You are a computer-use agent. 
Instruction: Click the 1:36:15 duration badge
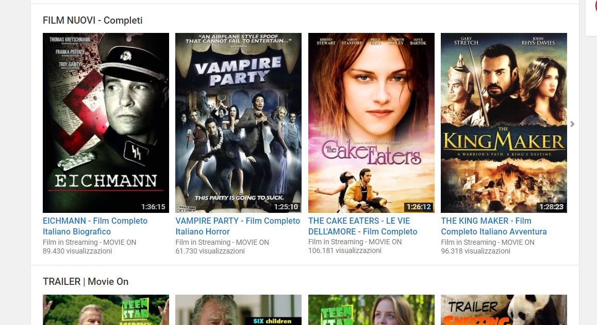click(x=154, y=207)
